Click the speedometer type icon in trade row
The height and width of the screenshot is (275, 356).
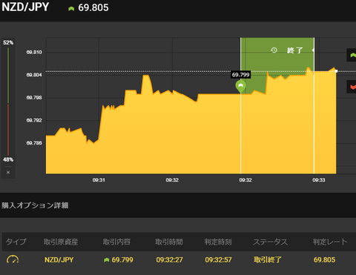[13, 259]
